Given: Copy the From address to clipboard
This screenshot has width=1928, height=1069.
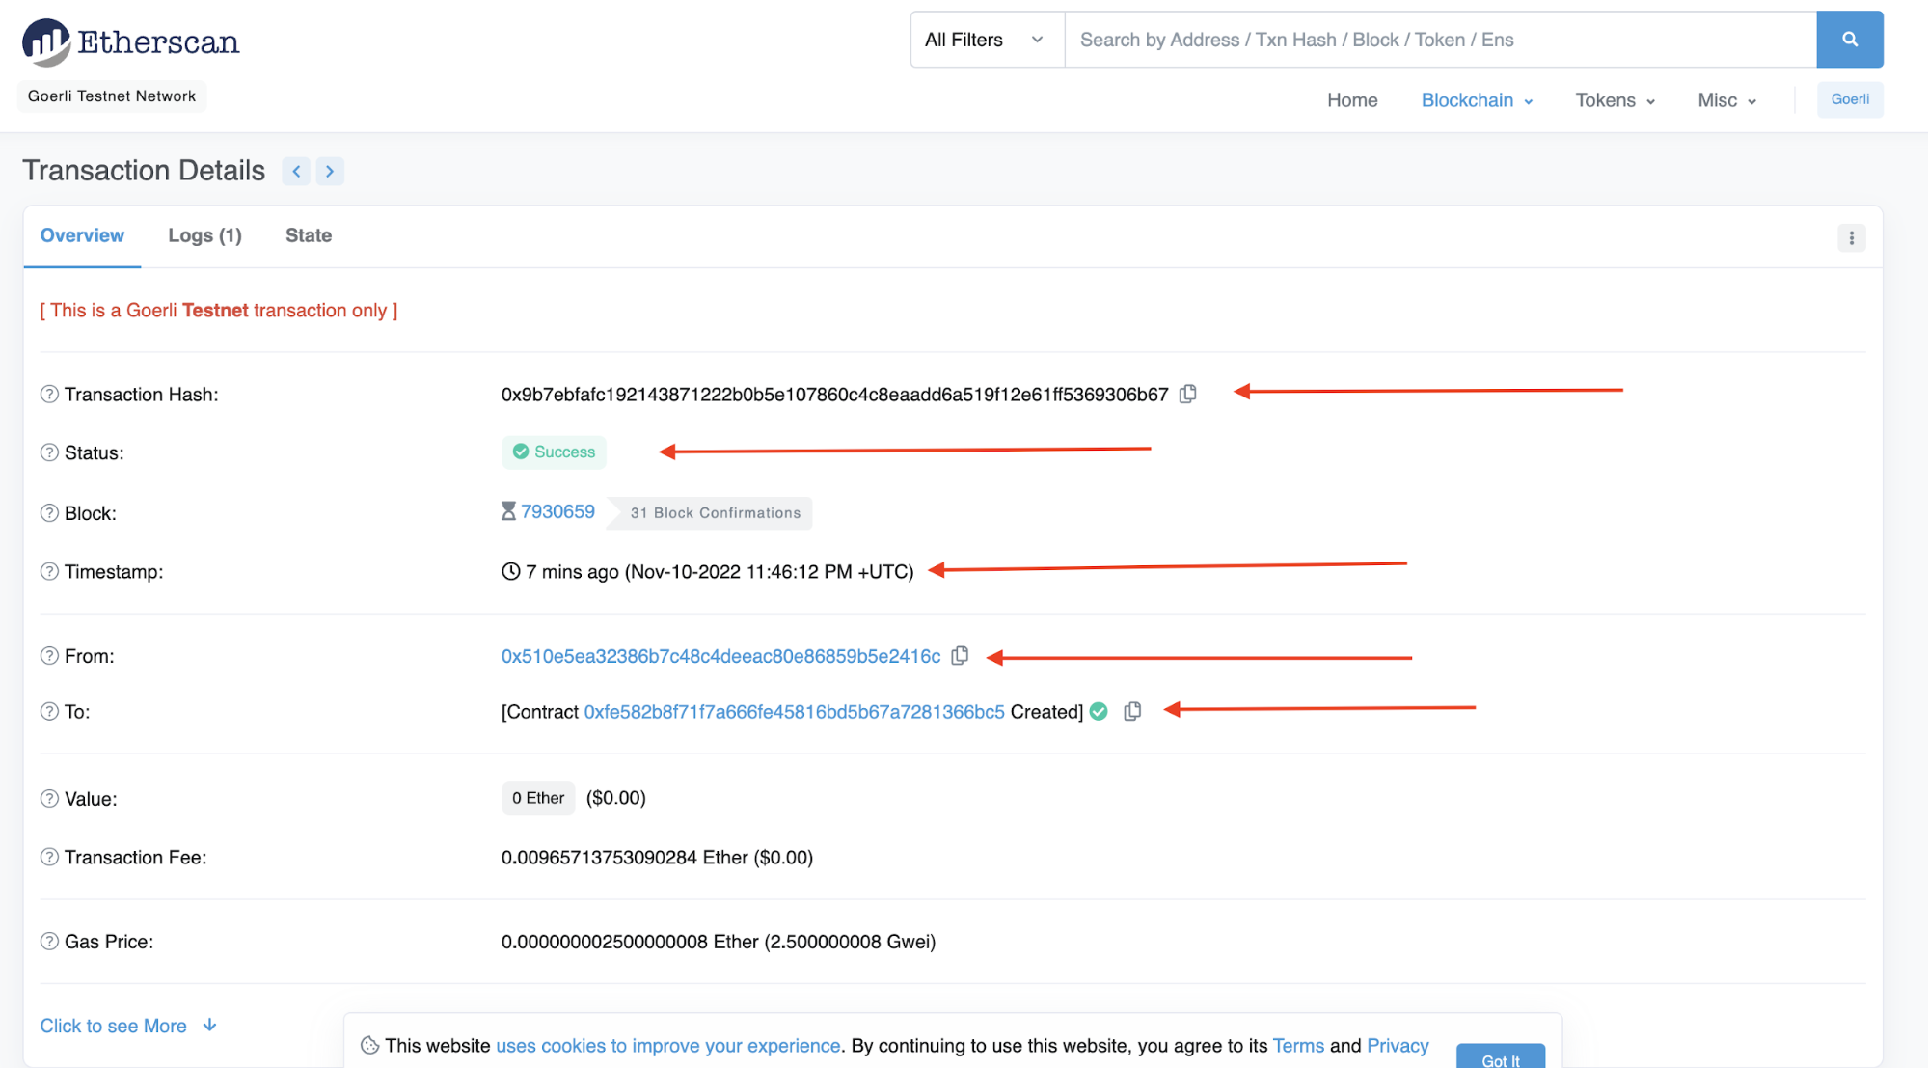Looking at the screenshot, I should click(x=960, y=656).
